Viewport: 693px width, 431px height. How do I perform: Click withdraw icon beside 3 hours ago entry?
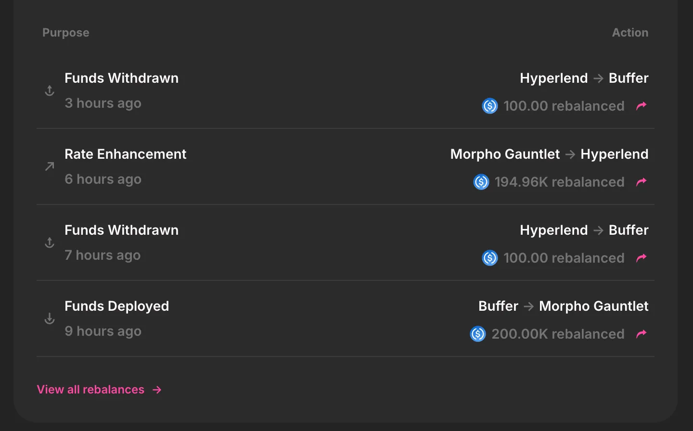pos(50,90)
